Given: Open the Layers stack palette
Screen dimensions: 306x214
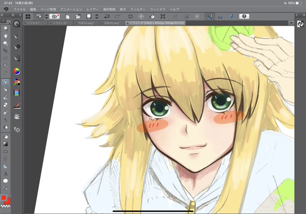Looking at the screenshot, I should click(x=17, y=117).
